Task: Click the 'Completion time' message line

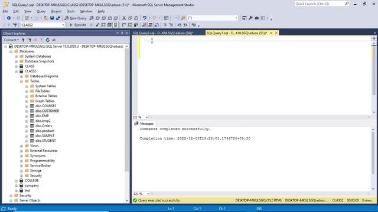Action: click(x=195, y=138)
